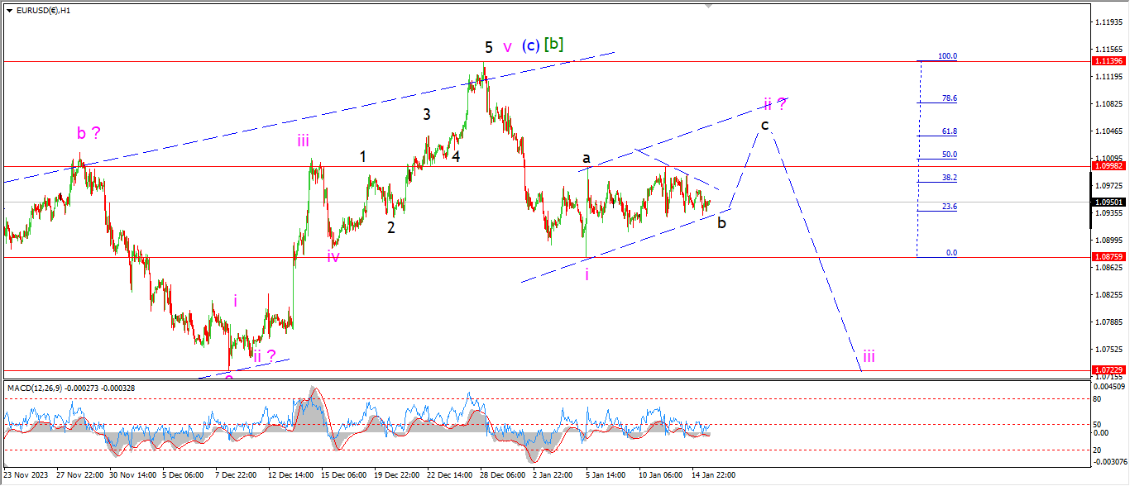The width and height of the screenshot is (1130, 486).
Task: Click the magenta 'iv' wave label
Action: [x=333, y=256]
